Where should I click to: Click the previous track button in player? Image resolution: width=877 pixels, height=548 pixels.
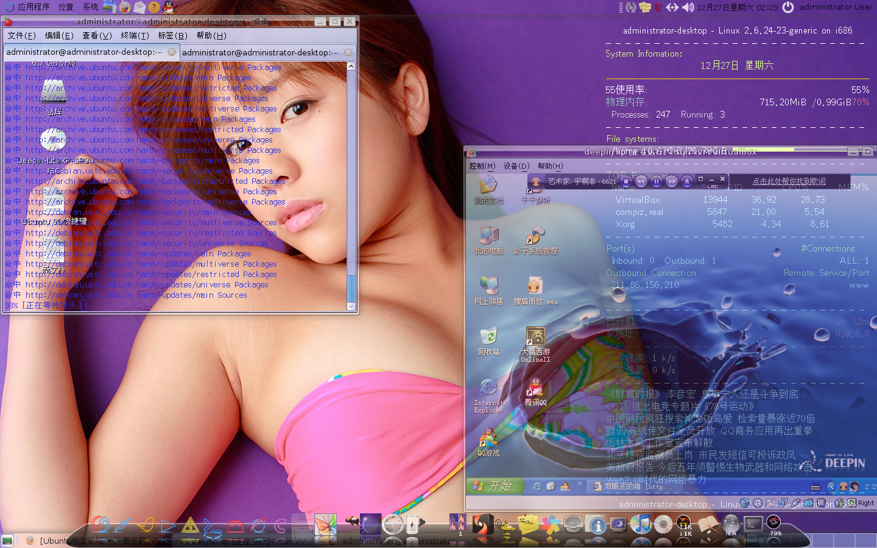coord(641,181)
